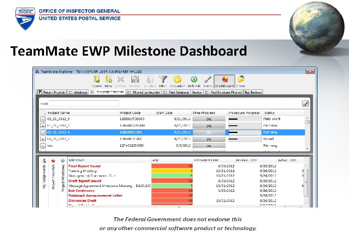Select the Message Agreement Milestone Meeting row
The width and height of the screenshot is (349, 241).
click(x=109, y=186)
